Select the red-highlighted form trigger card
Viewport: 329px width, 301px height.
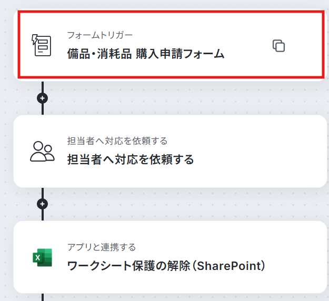pyautogui.click(x=171, y=45)
